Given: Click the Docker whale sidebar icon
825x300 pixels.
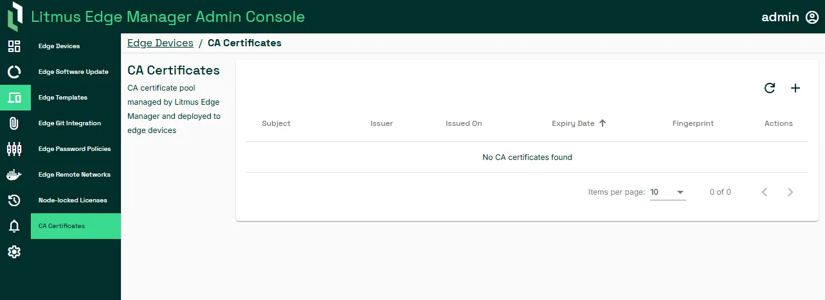Looking at the screenshot, I should pyautogui.click(x=14, y=175).
